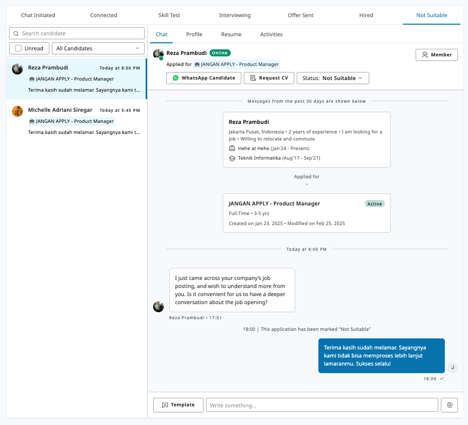Click the Template message icon
Viewport: 468px width, 425px height.
click(x=165, y=405)
